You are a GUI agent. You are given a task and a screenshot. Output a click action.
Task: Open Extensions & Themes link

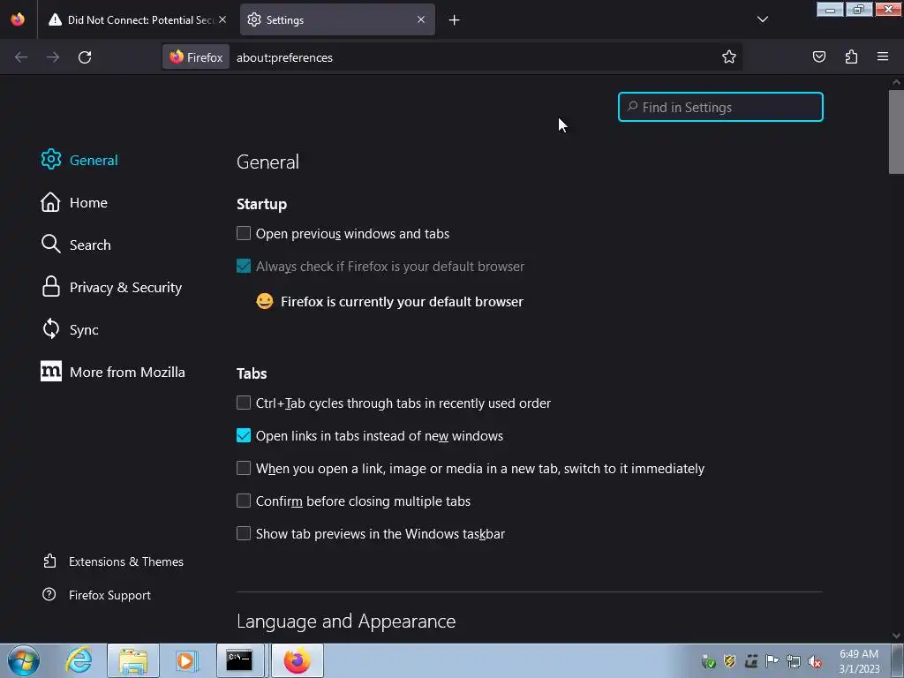[113, 561]
